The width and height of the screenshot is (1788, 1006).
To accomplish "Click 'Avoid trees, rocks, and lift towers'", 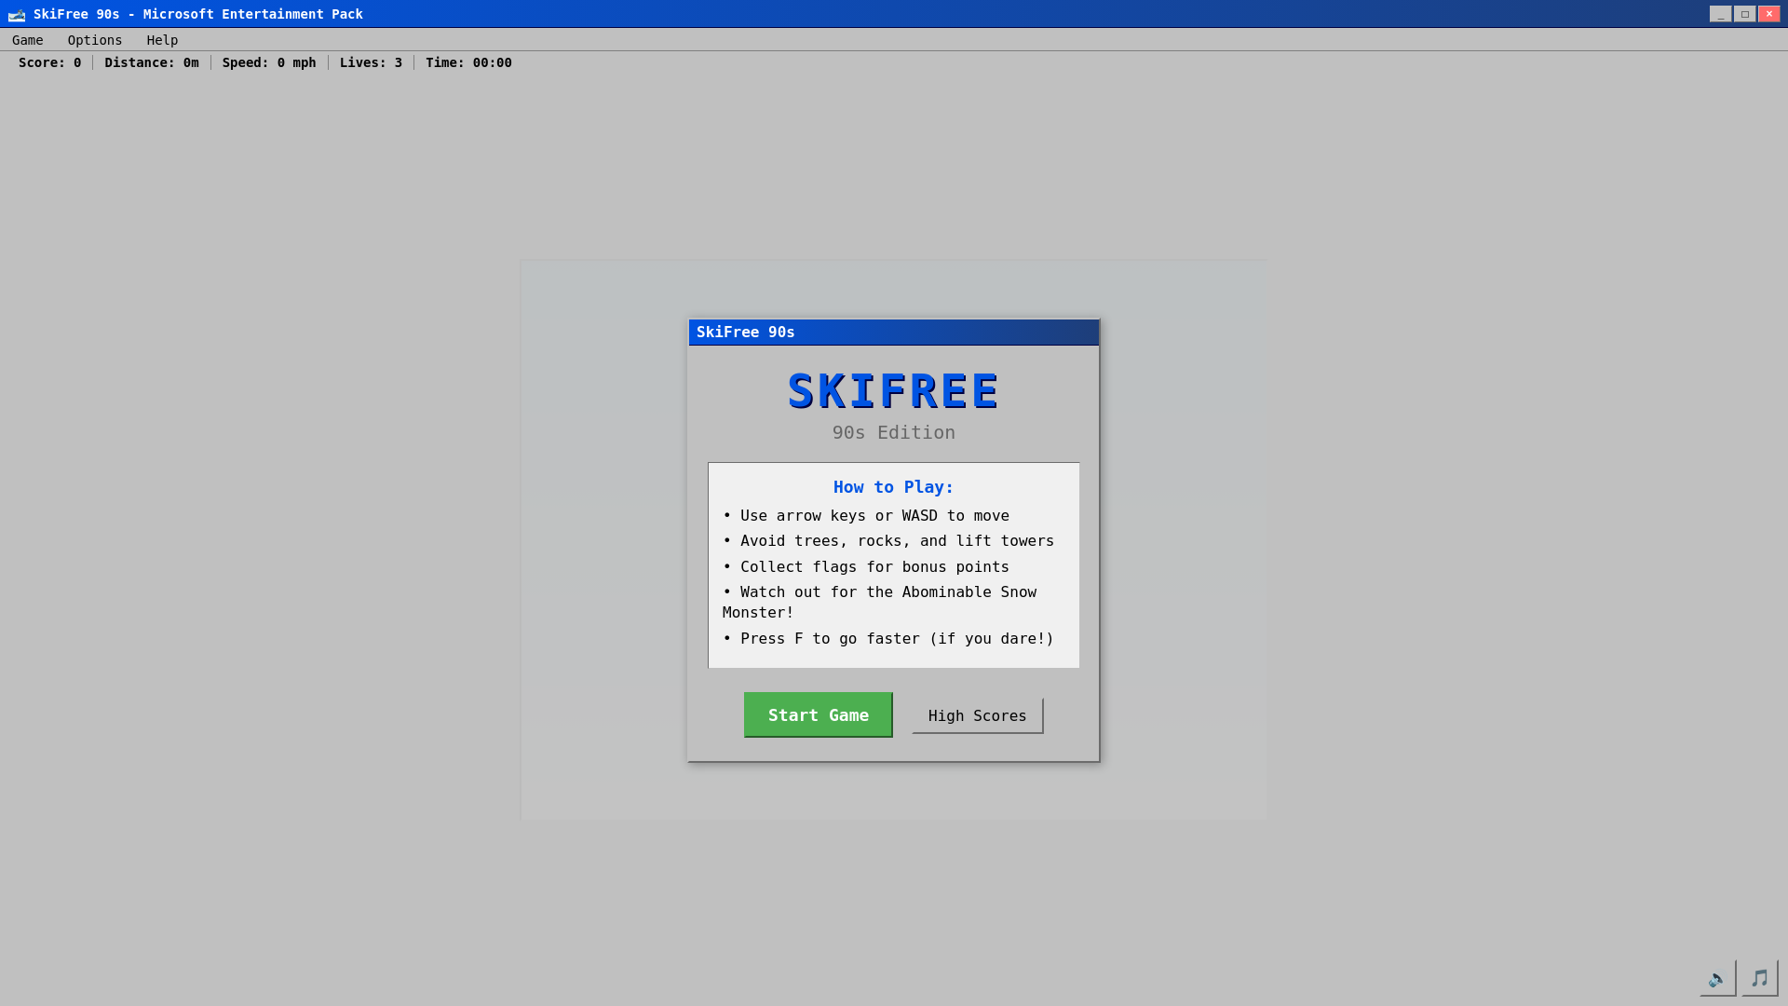I will [888, 541].
